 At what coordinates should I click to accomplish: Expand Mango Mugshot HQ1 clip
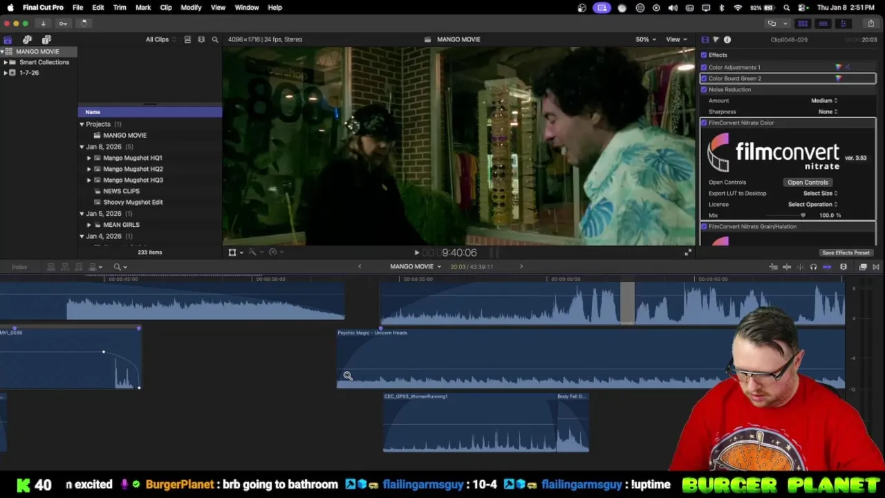tap(88, 158)
